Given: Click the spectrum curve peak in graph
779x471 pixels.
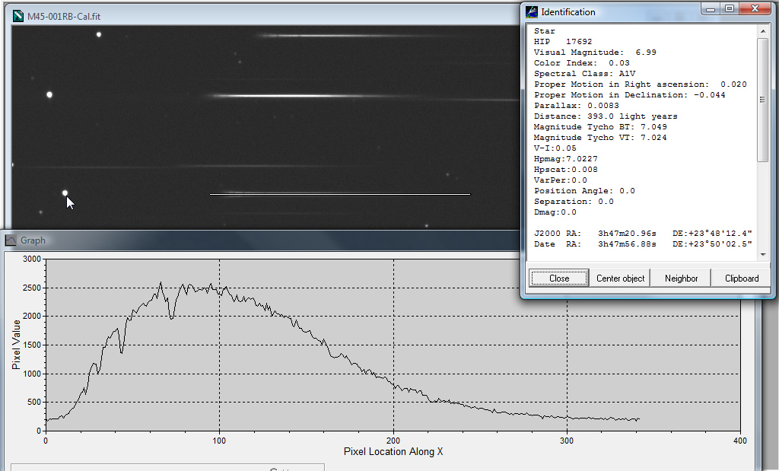Looking at the screenshot, I should click(x=161, y=283).
